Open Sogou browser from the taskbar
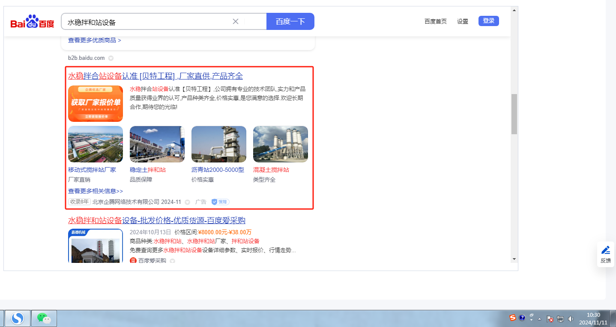The image size is (616, 327). tap(18, 318)
